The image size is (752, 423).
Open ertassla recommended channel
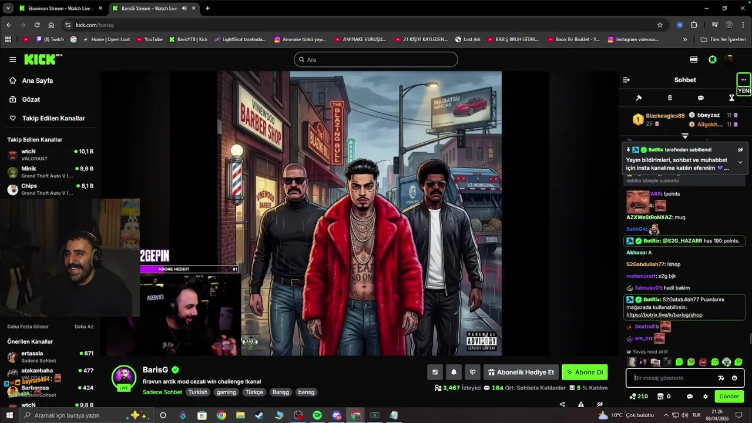pyautogui.click(x=50, y=357)
